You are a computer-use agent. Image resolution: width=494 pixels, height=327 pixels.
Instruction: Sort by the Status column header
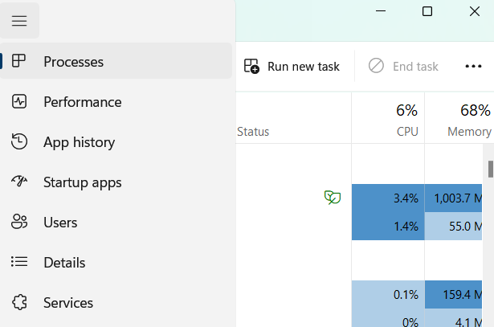(253, 132)
